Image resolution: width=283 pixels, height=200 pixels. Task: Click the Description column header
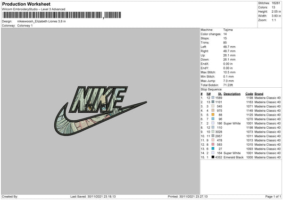(232, 94)
